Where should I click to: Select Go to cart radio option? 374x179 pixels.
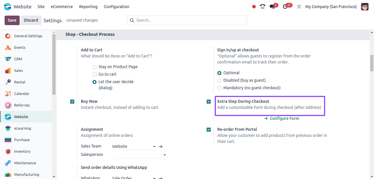click(95, 74)
